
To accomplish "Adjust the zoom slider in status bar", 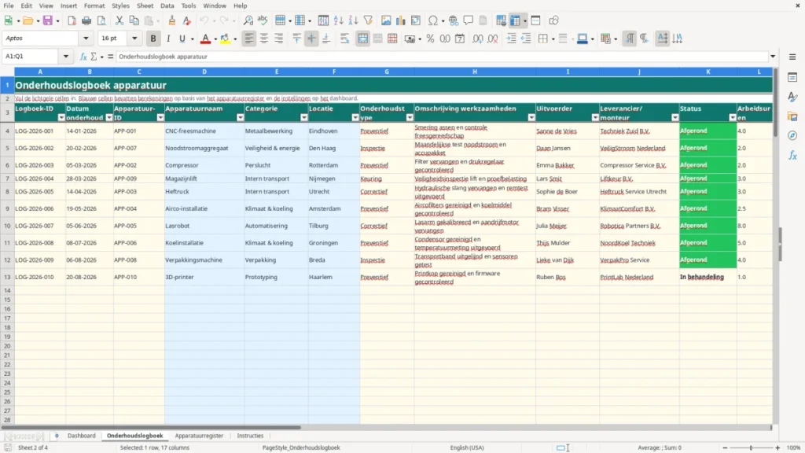I will [751, 447].
